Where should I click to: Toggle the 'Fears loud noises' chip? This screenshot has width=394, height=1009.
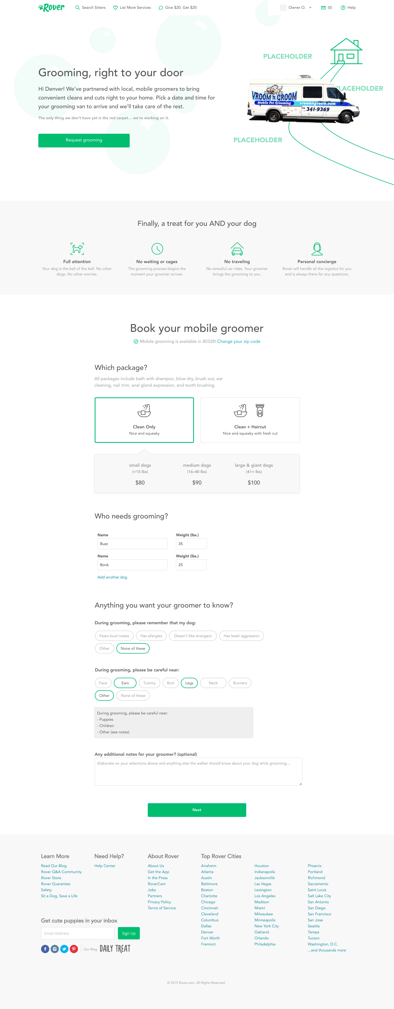click(114, 636)
